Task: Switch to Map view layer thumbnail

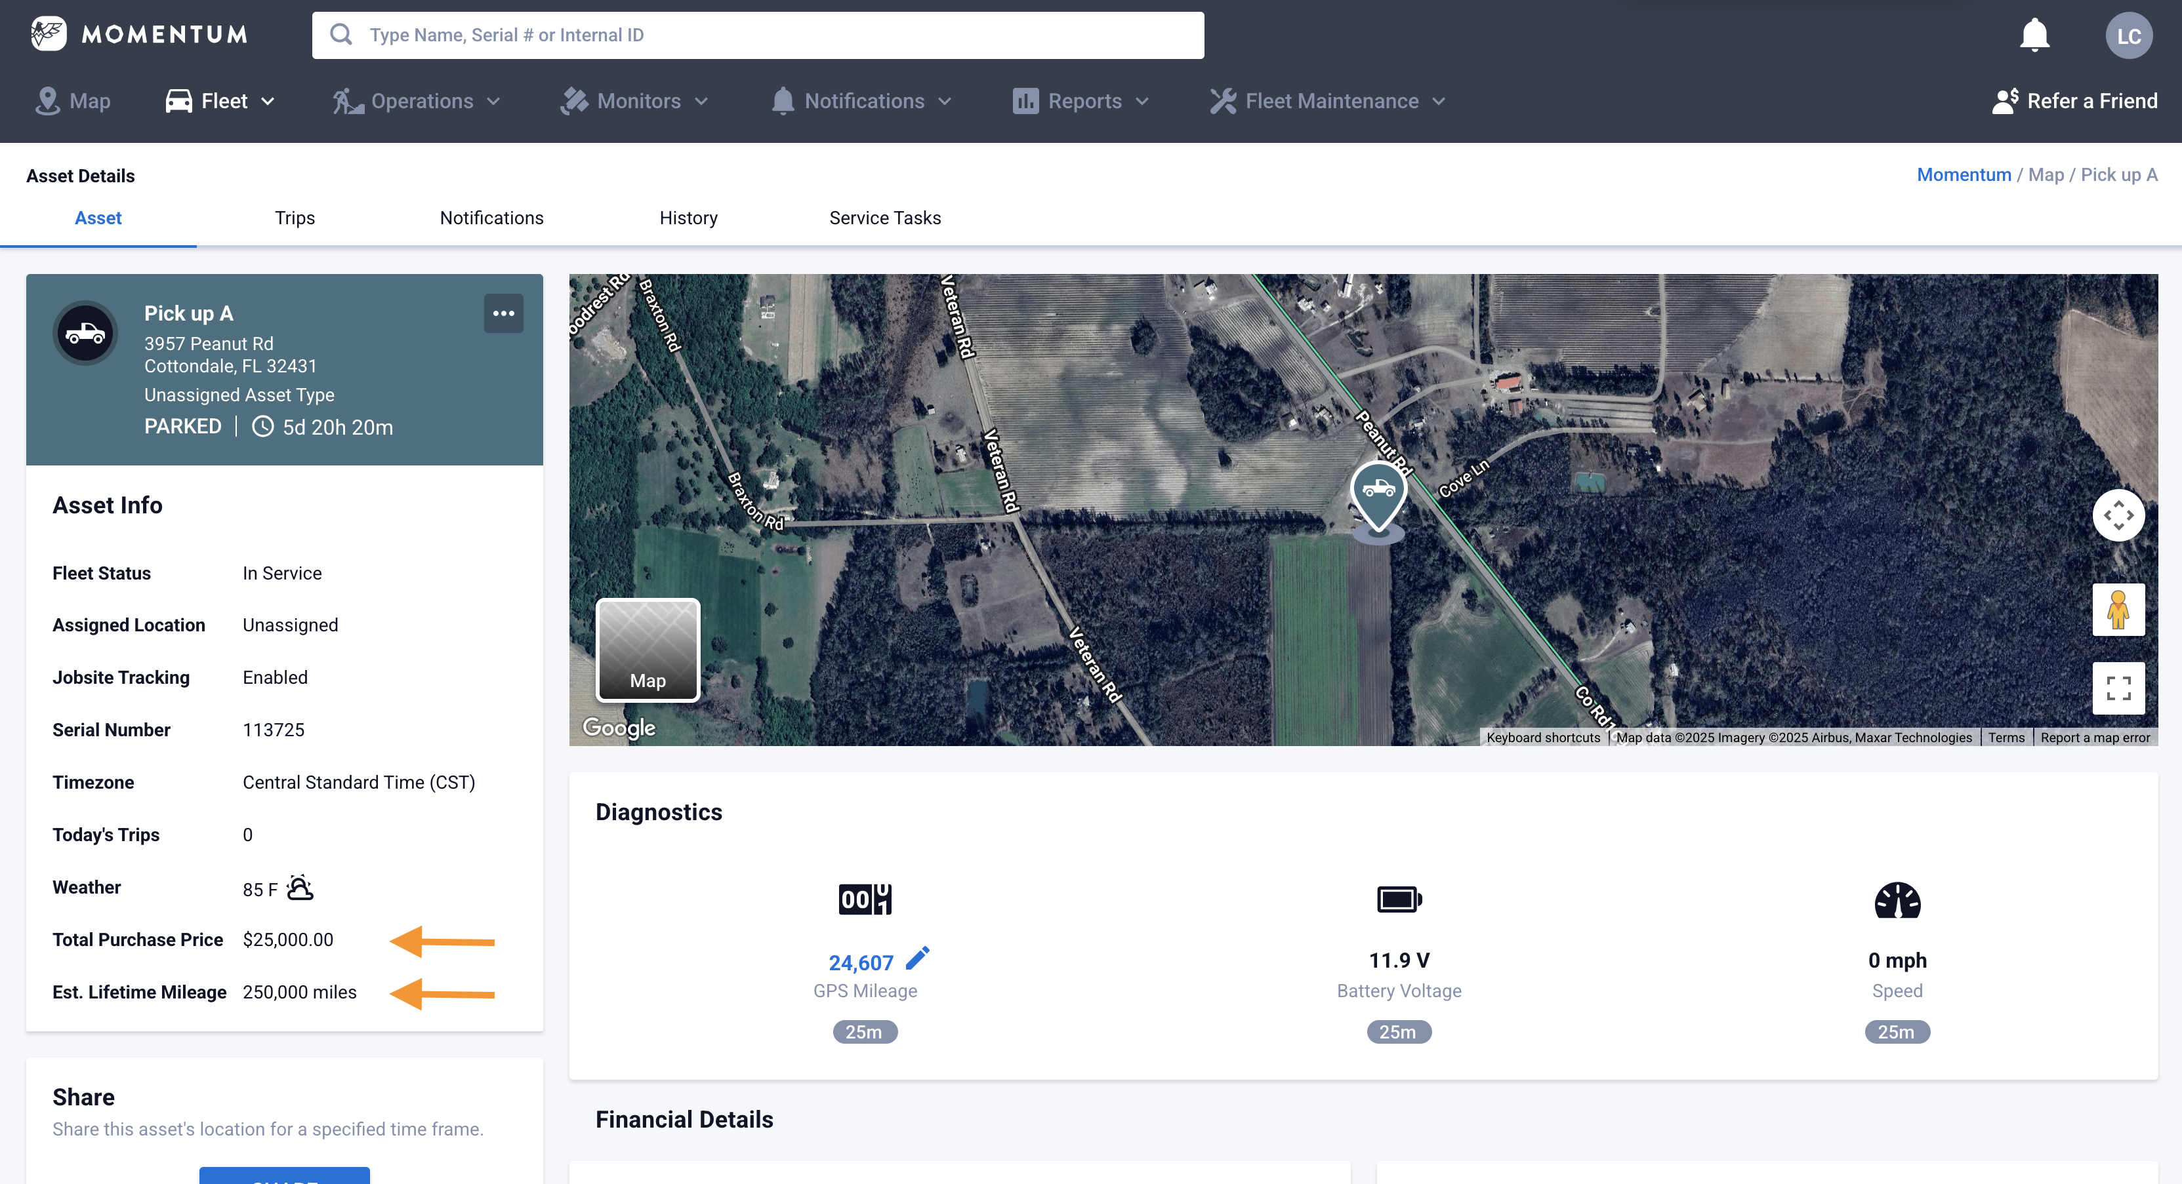Action: point(648,650)
